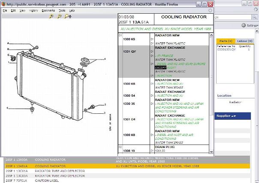
Task: Select part number 1300 K5
Action: pos(129,39)
